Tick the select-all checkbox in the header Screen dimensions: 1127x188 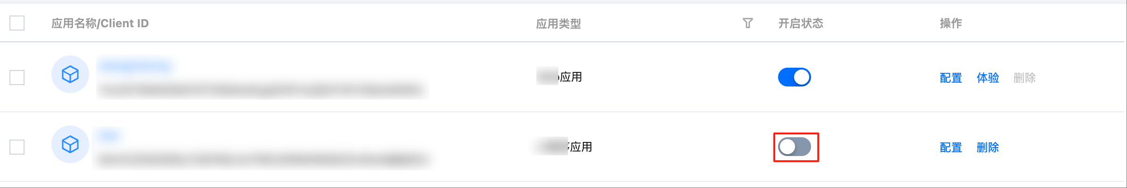pyautogui.click(x=17, y=23)
